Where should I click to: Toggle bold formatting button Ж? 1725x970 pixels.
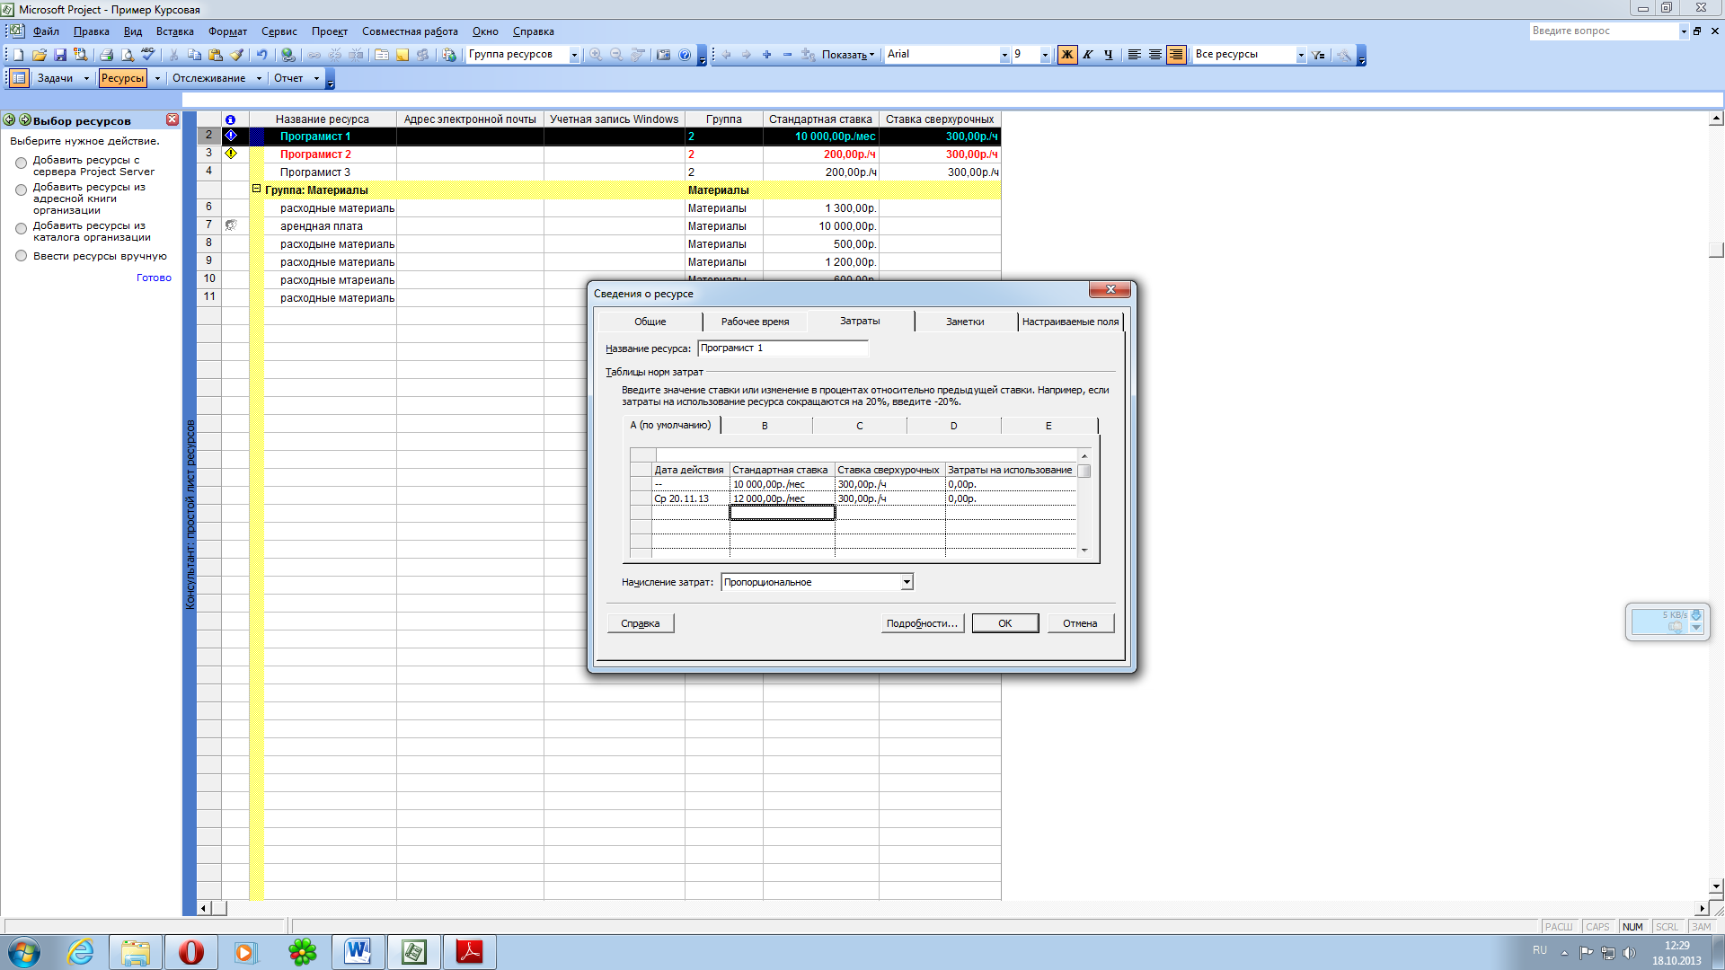click(1066, 55)
